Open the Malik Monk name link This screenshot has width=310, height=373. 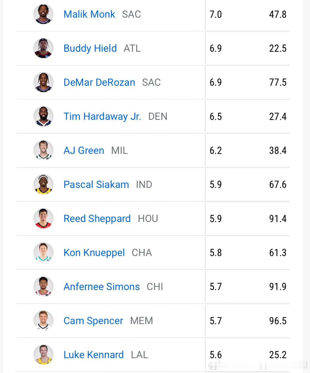click(x=89, y=14)
